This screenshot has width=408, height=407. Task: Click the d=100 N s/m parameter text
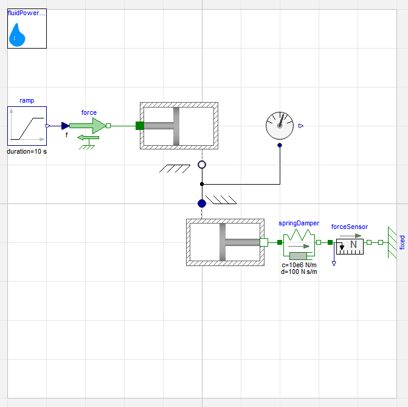tap(299, 272)
